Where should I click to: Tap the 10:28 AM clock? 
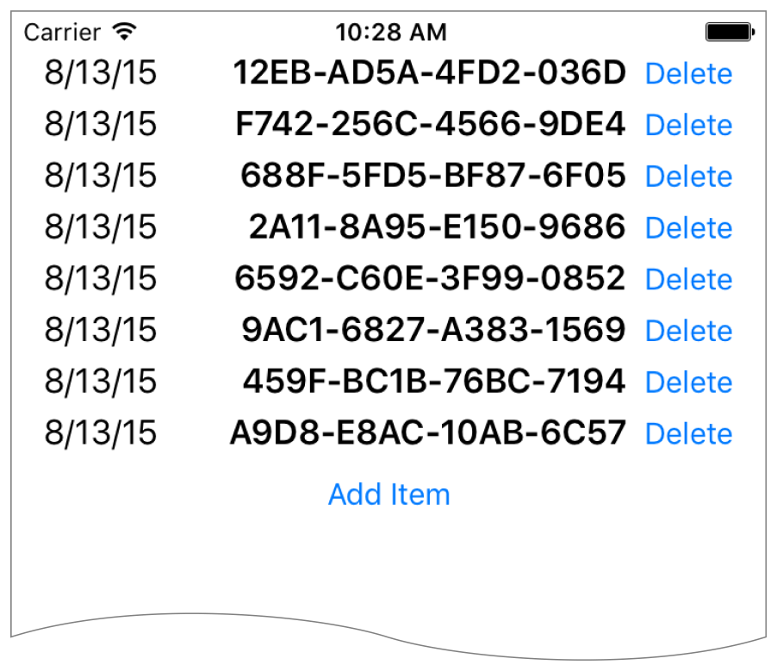click(x=390, y=33)
